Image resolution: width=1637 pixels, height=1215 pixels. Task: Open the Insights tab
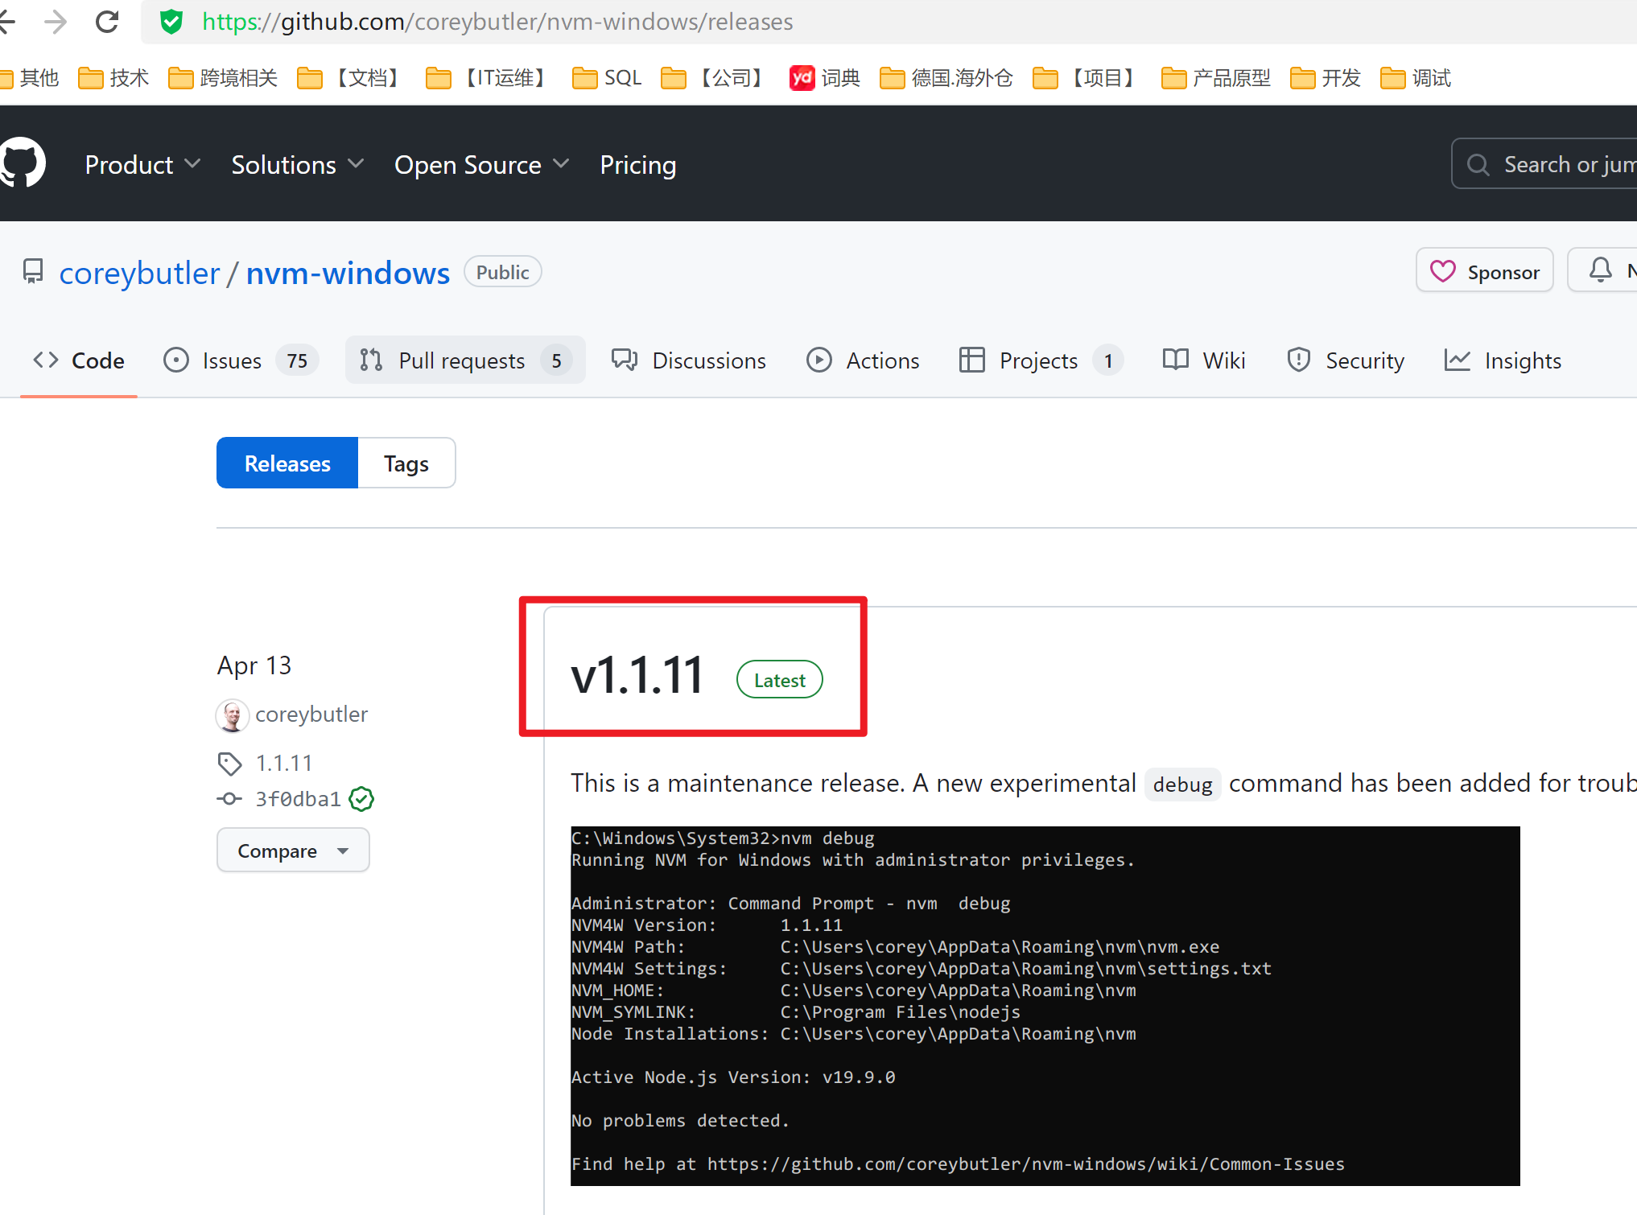(x=1503, y=360)
